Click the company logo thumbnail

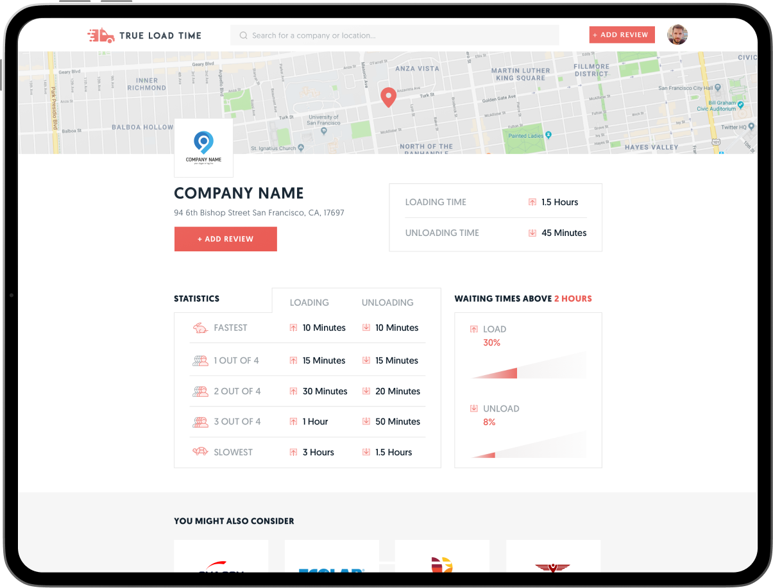[x=203, y=147]
